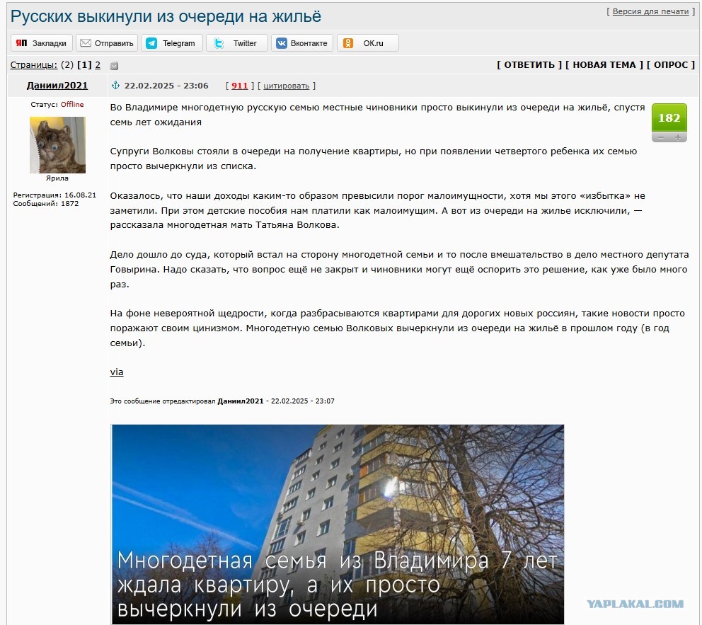Click ОТВЕТИТЬ to reply
The height and width of the screenshot is (625, 702).
point(529,65)
